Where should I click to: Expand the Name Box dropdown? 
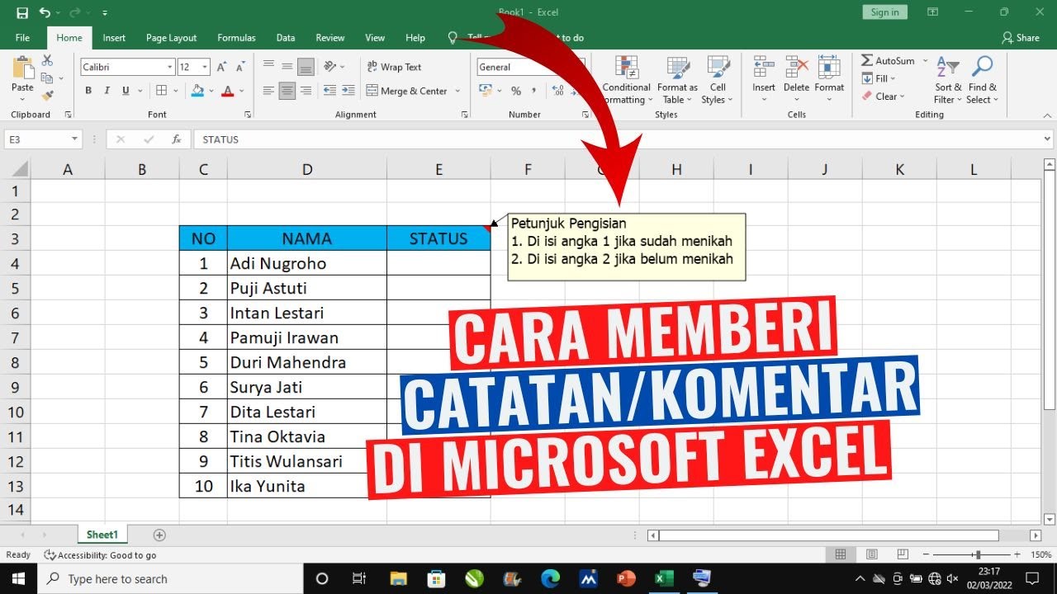[x=74, y=139]
